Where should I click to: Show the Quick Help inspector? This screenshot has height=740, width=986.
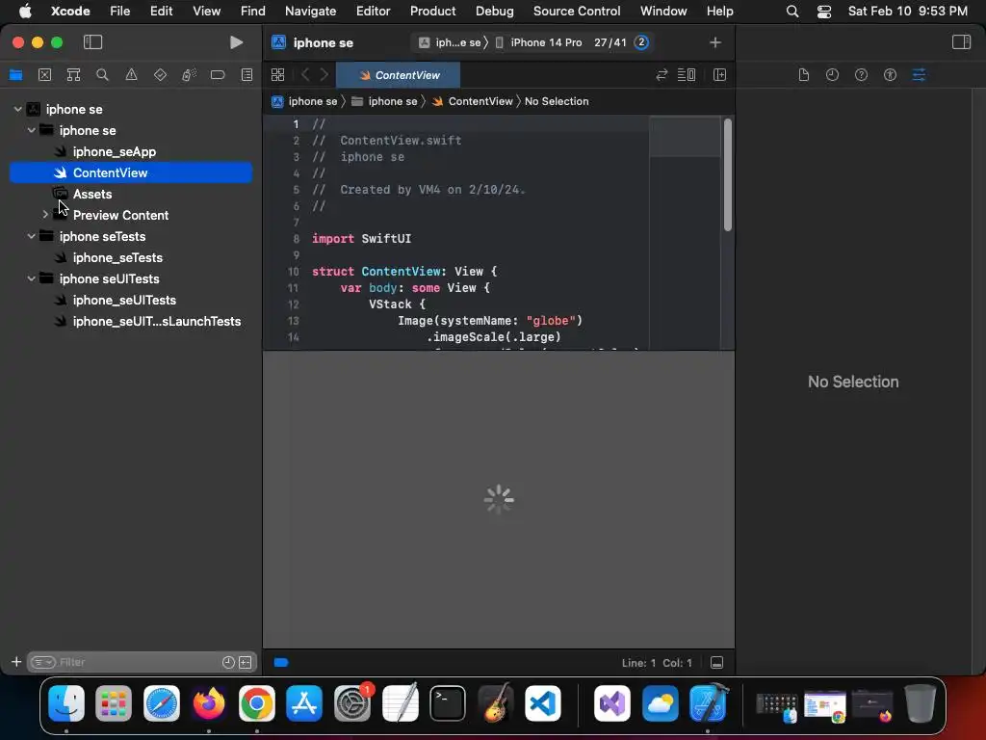coord(862,75)
